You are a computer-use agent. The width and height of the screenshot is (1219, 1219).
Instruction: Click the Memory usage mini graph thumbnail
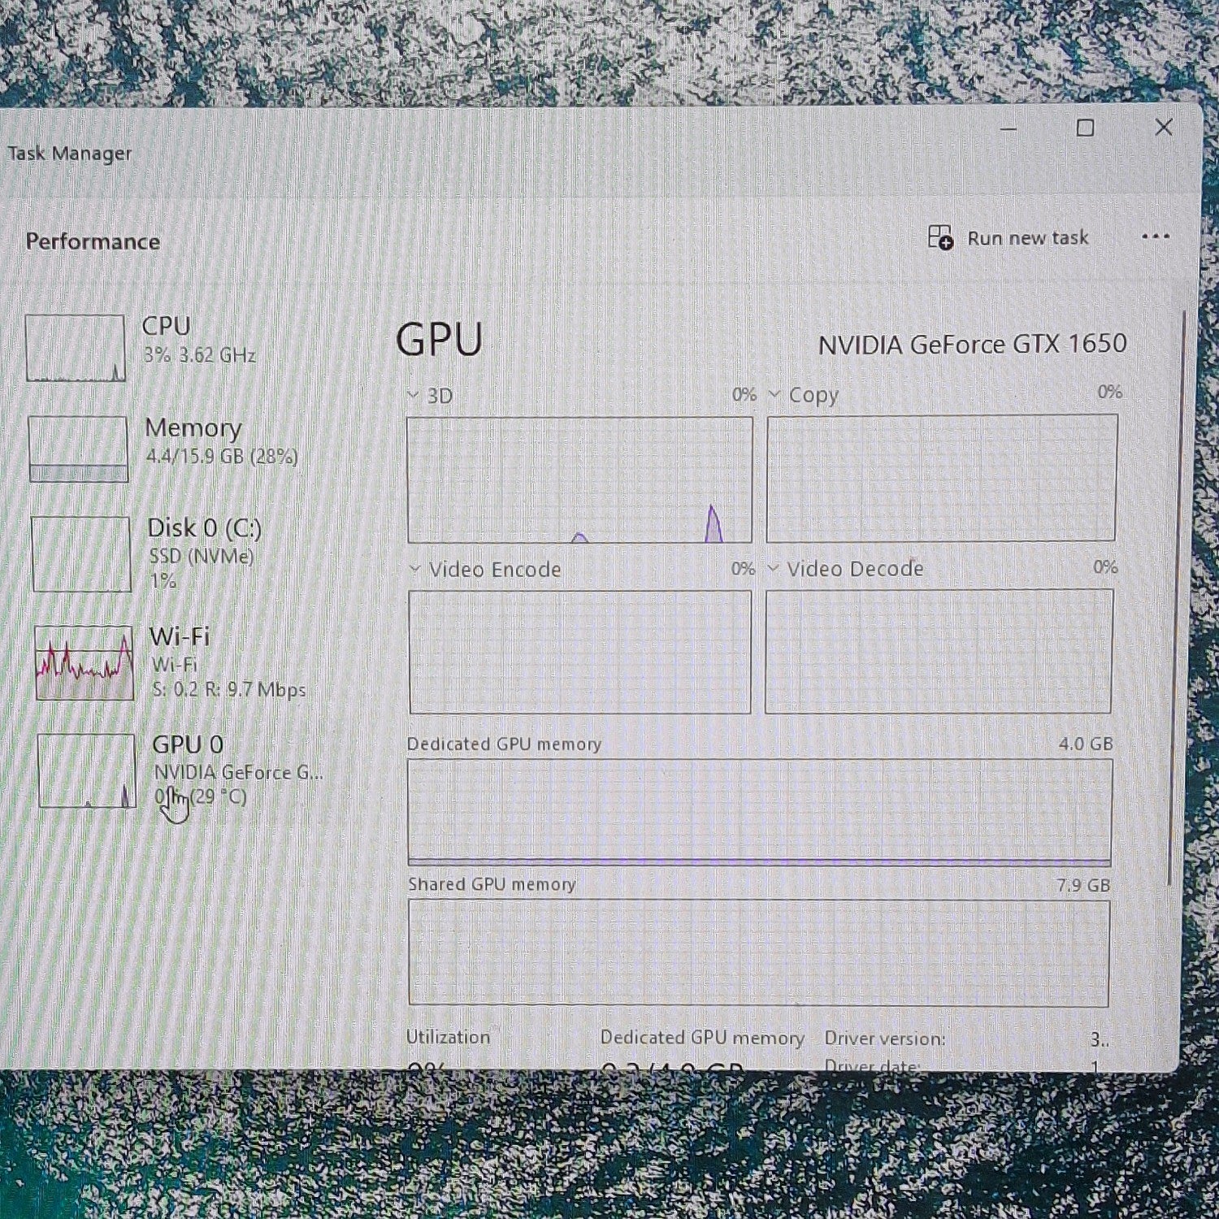pos(79,449)
